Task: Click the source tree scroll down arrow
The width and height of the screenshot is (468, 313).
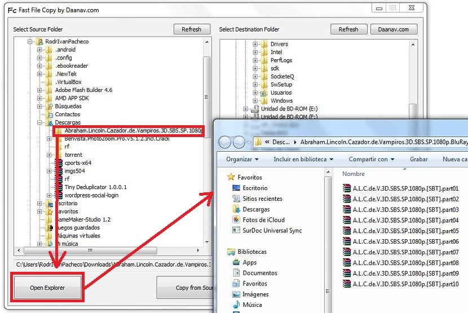Action: [207, 242]
